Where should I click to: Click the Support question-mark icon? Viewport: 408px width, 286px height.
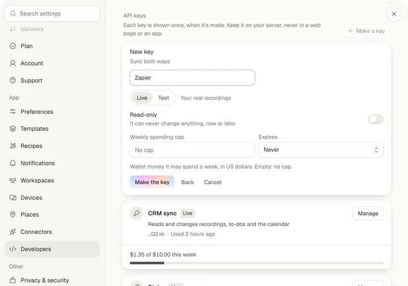12,80
